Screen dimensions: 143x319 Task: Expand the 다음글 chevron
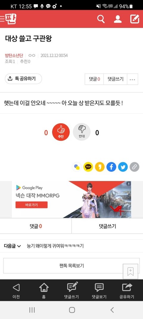click(x=19, y=246)
